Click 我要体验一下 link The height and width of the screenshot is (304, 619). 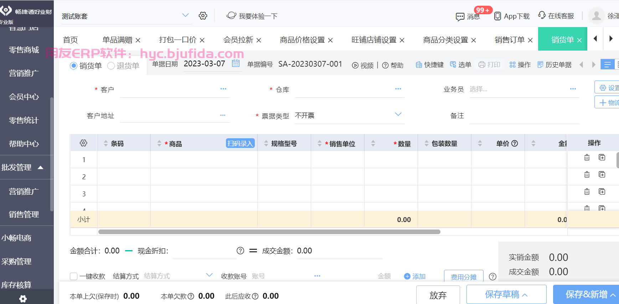click(x=252, y=16)
